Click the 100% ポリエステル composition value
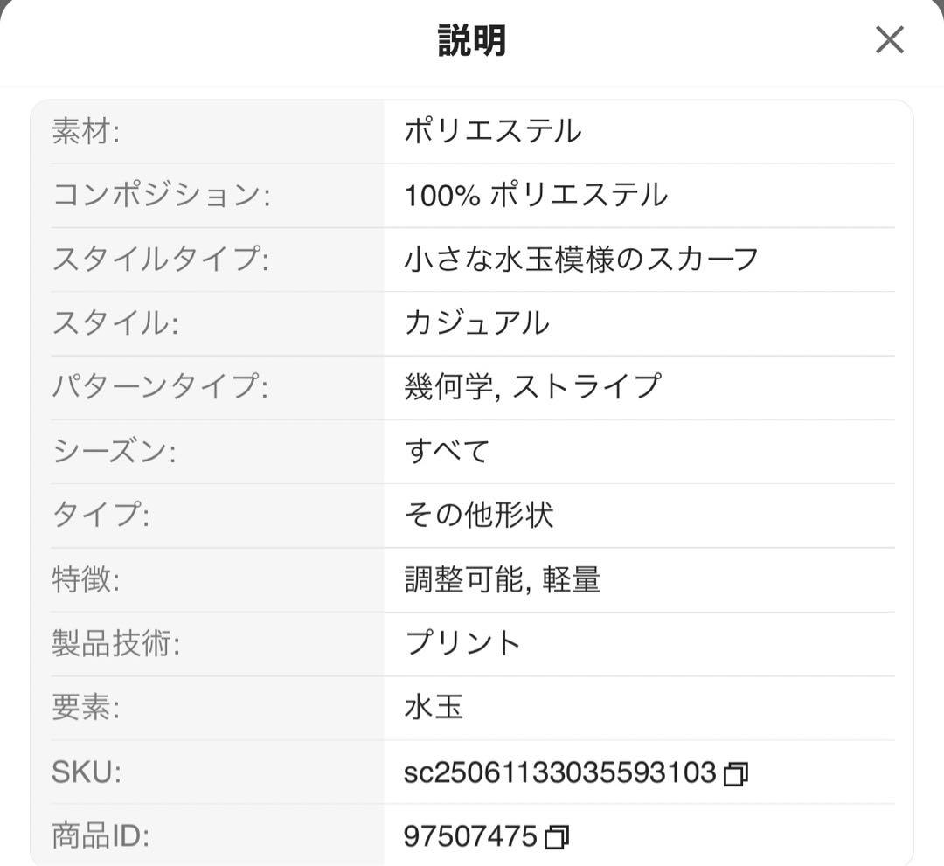 pos(536,195)
